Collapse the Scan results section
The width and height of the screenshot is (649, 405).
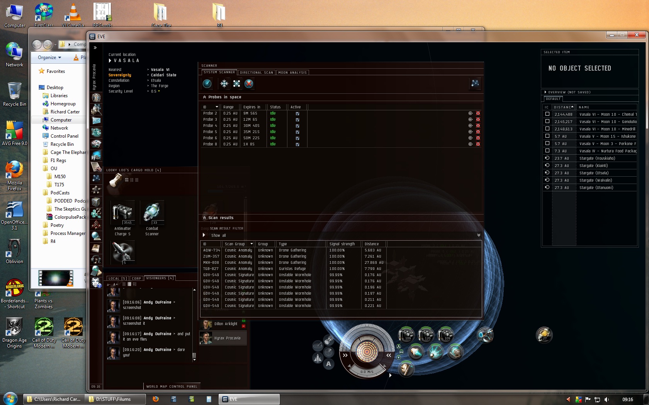[x=204, y=218]
